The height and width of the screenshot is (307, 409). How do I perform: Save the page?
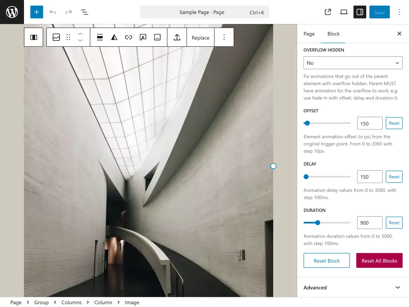pos(379,12)
